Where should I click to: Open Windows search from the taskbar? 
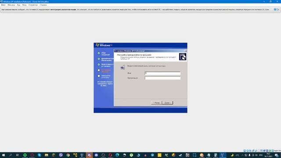point(11,155)
